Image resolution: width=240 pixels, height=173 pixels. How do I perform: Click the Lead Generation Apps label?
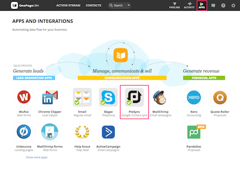[x=34, y=78]
